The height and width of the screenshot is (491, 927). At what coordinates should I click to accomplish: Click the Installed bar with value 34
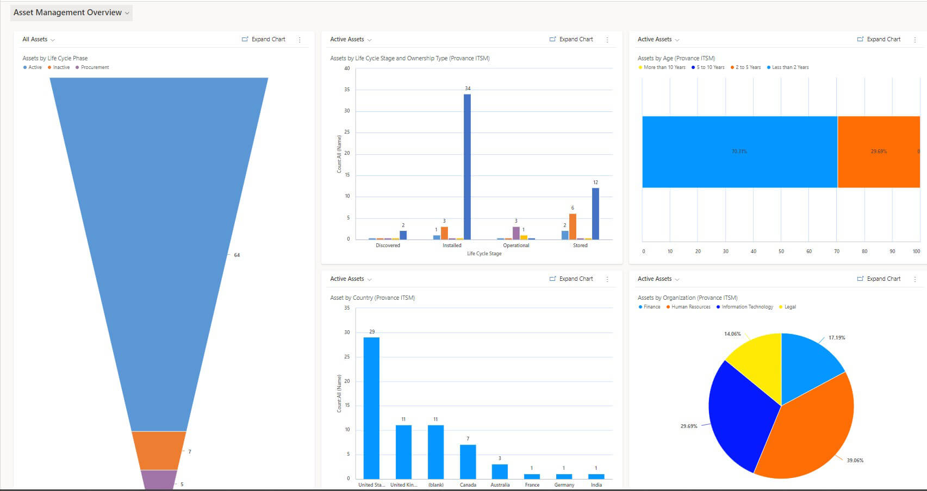[x=467, y=167]
